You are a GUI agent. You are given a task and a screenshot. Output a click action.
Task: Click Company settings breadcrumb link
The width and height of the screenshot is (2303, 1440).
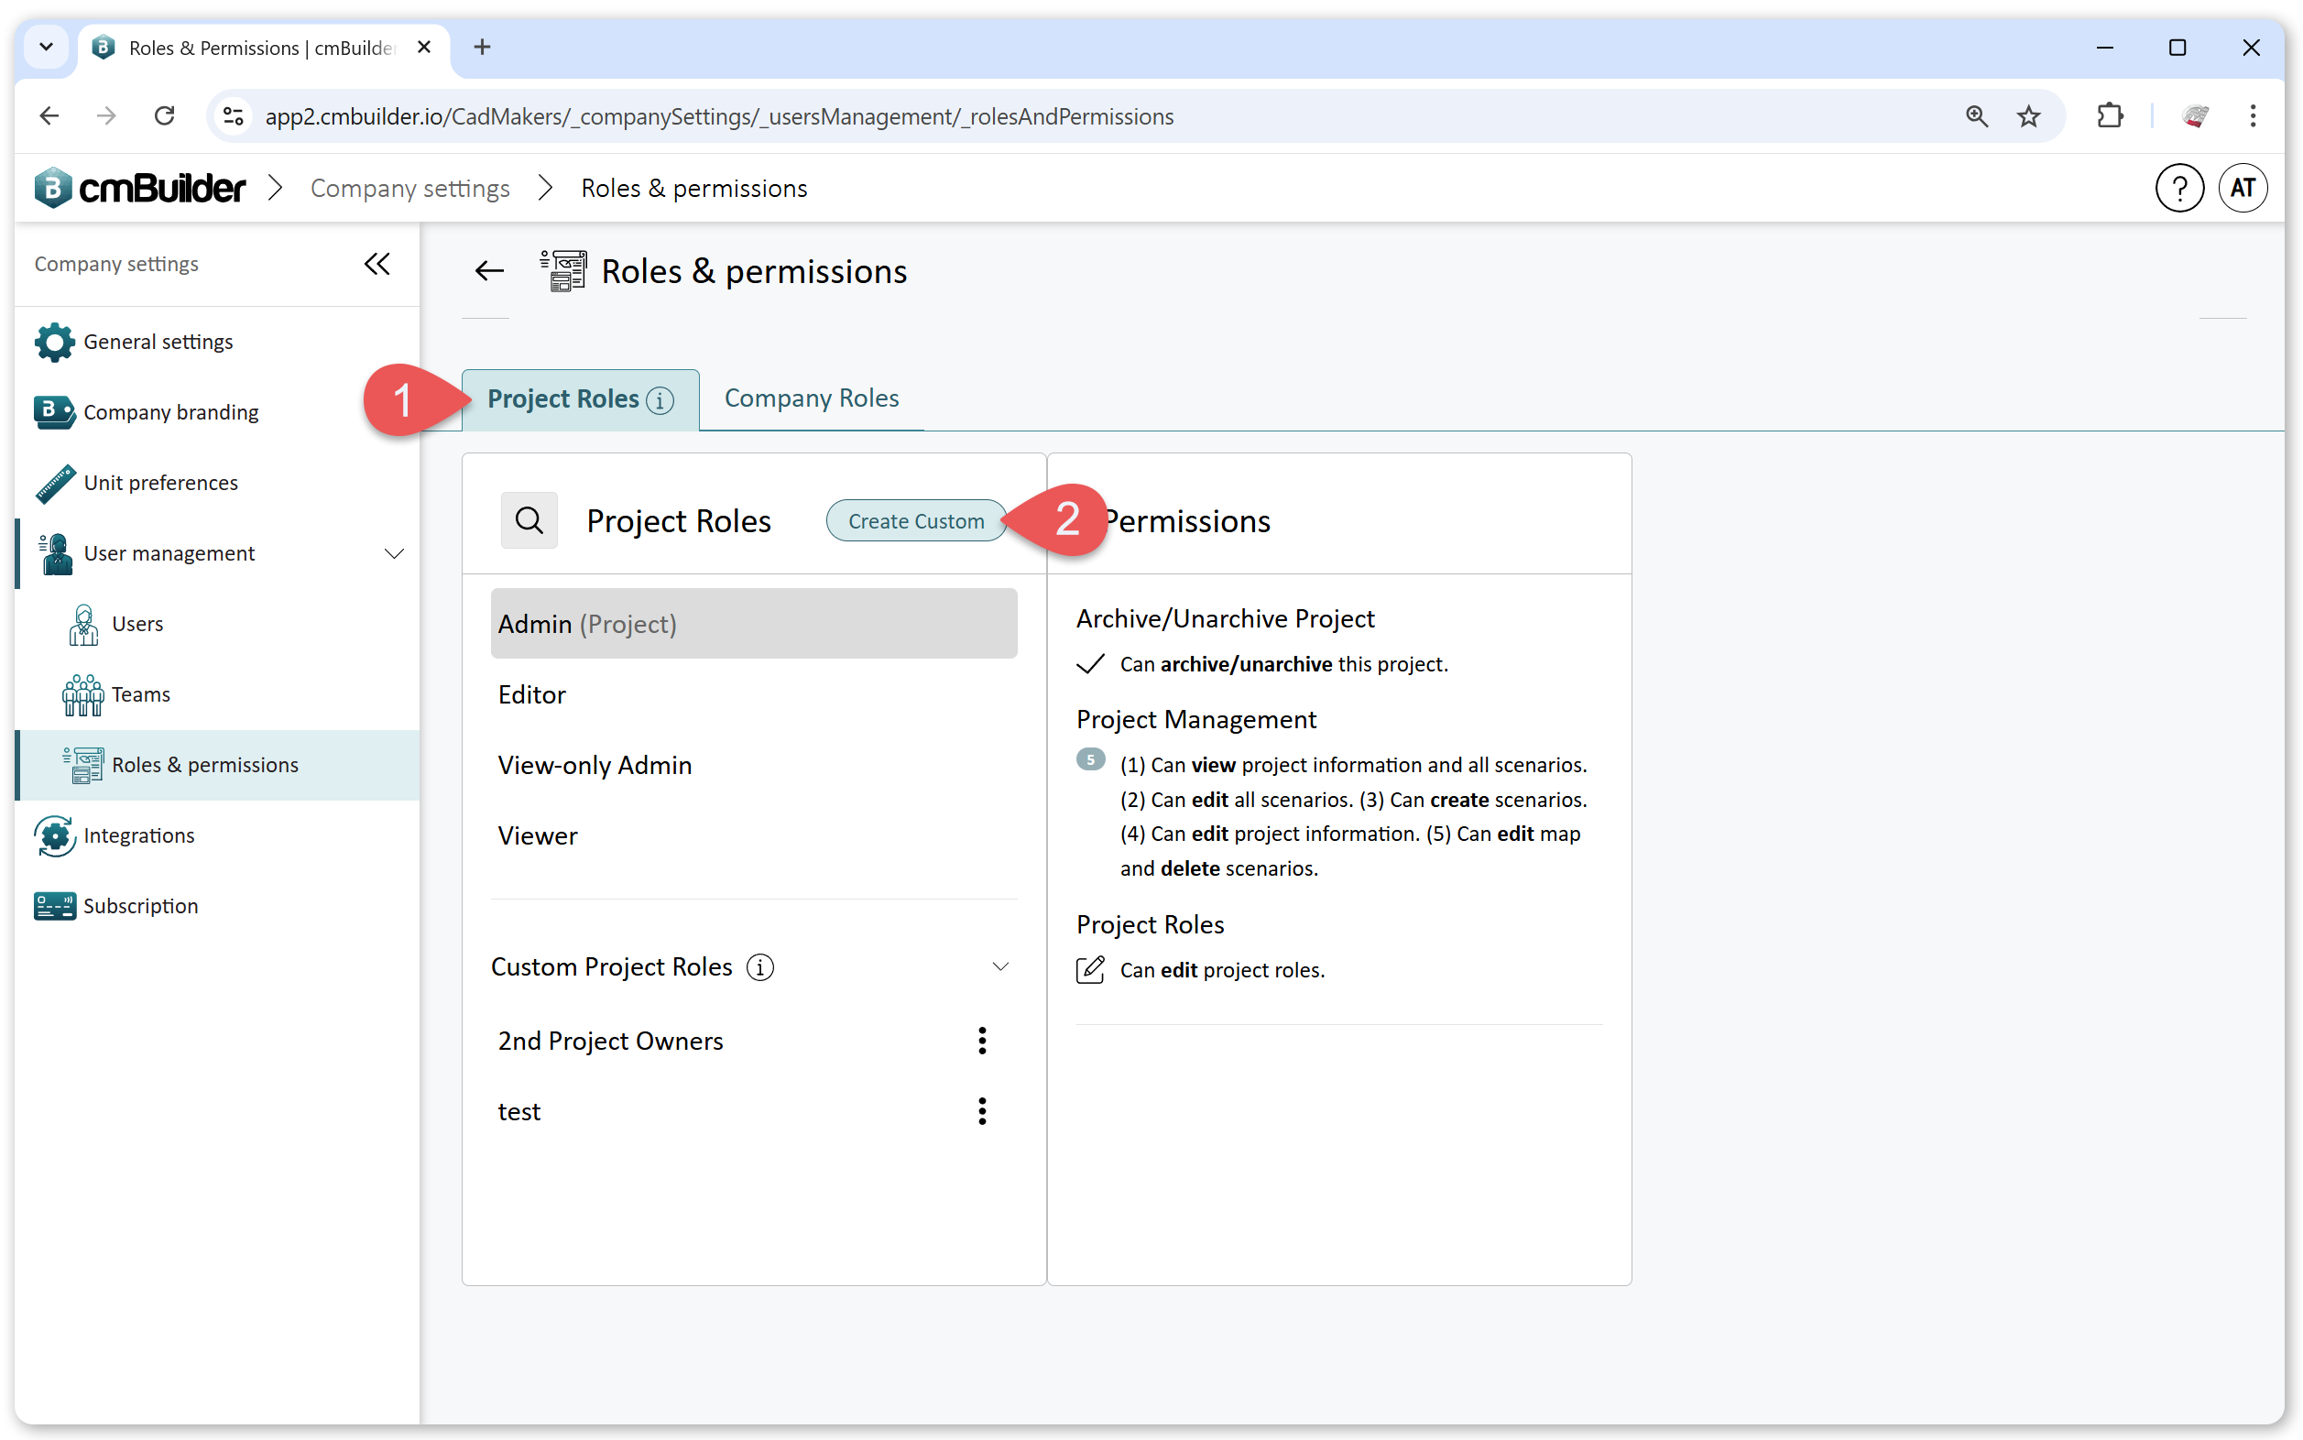click(x=409, y=188)
